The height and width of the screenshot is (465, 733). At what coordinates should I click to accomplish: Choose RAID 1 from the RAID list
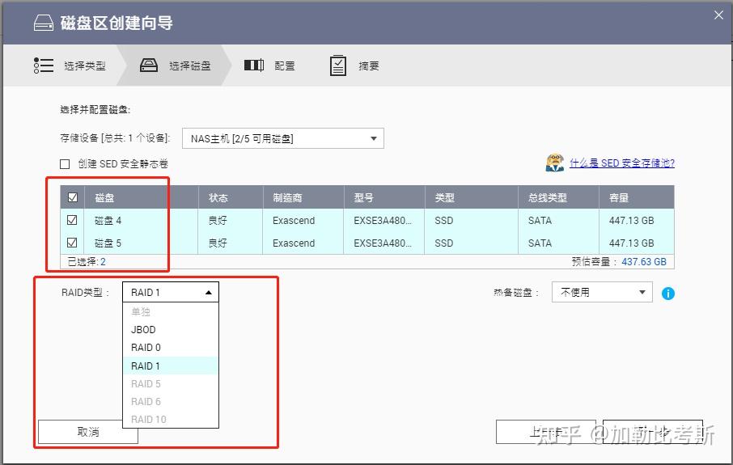tap(171, 366)
